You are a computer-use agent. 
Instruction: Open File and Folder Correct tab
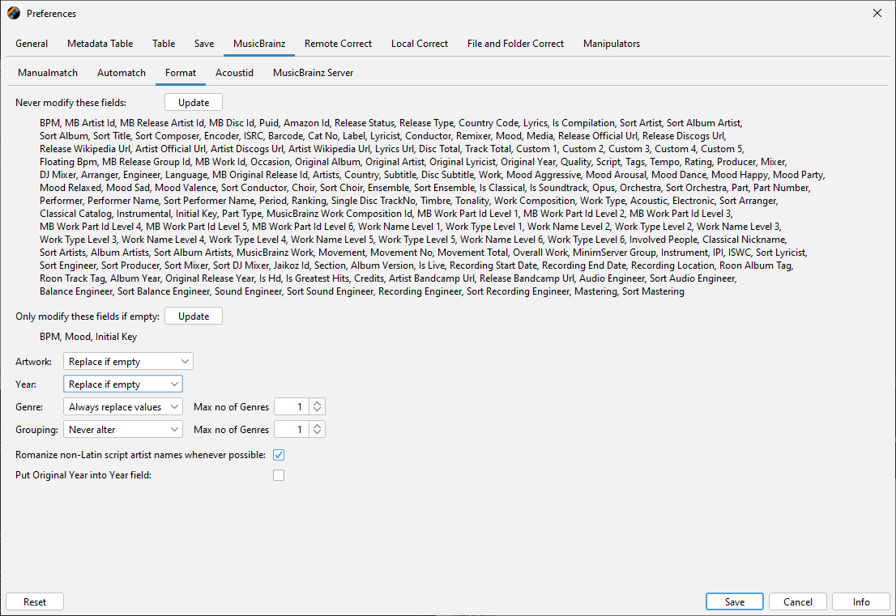(515, 44)
